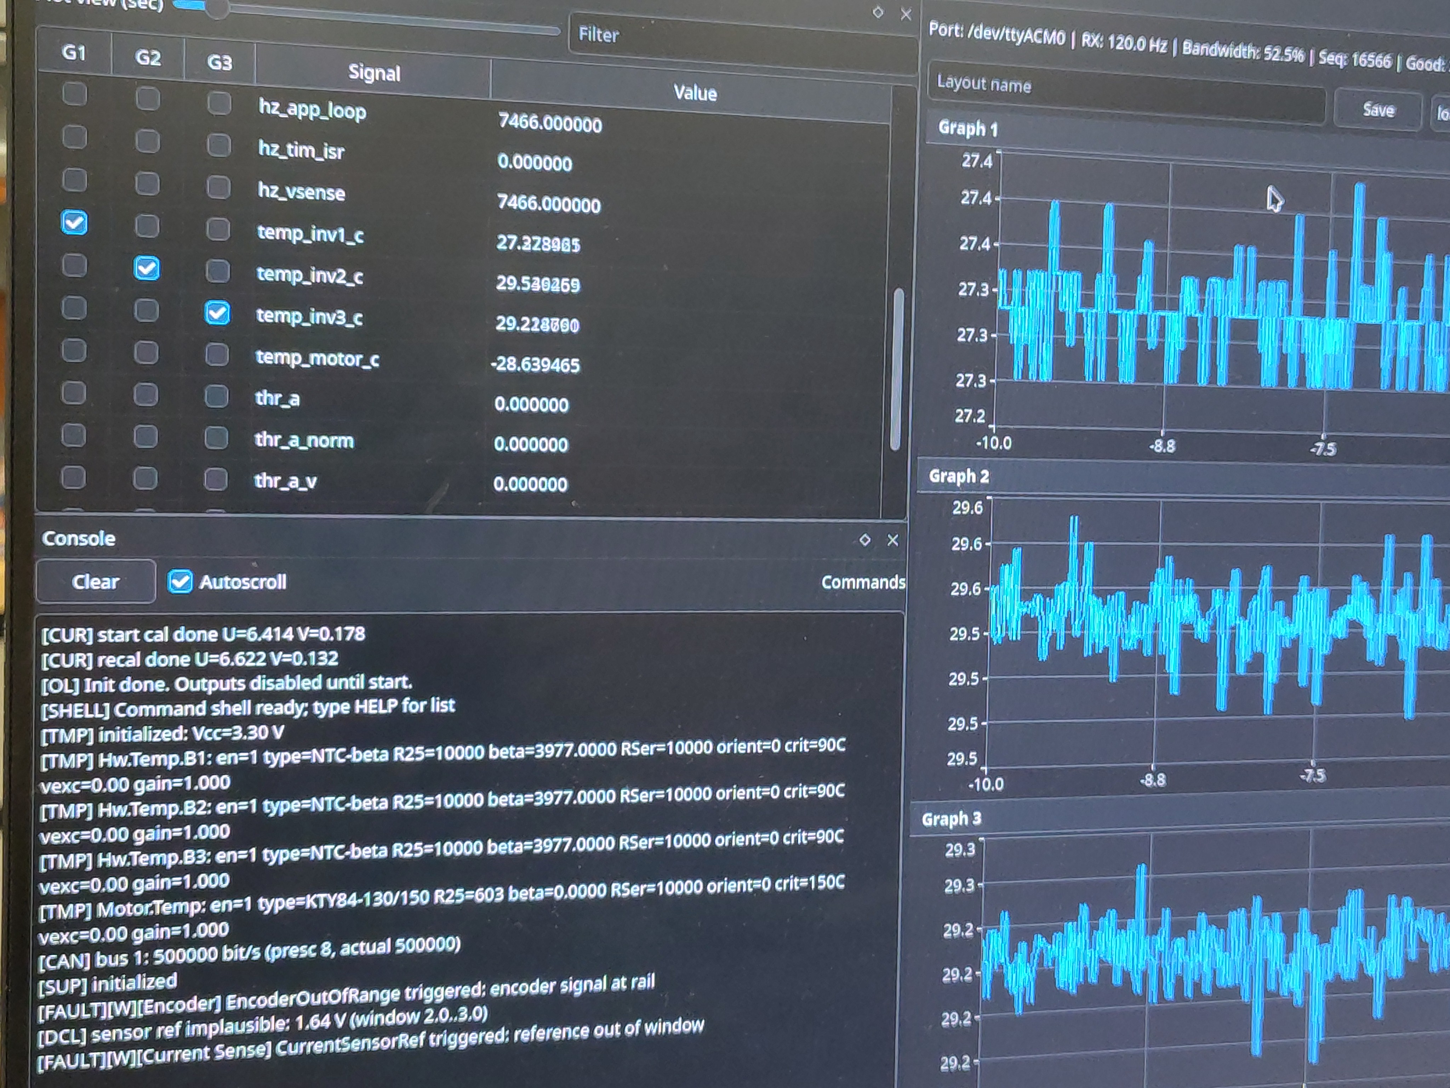Click the Clear console button

click(96, 582)
